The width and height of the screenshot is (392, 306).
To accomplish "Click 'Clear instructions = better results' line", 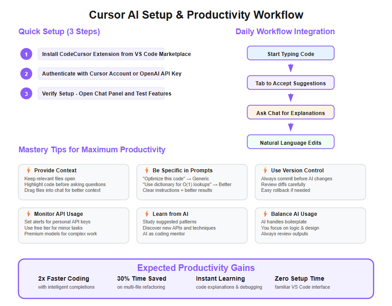I will coord(177,190).
